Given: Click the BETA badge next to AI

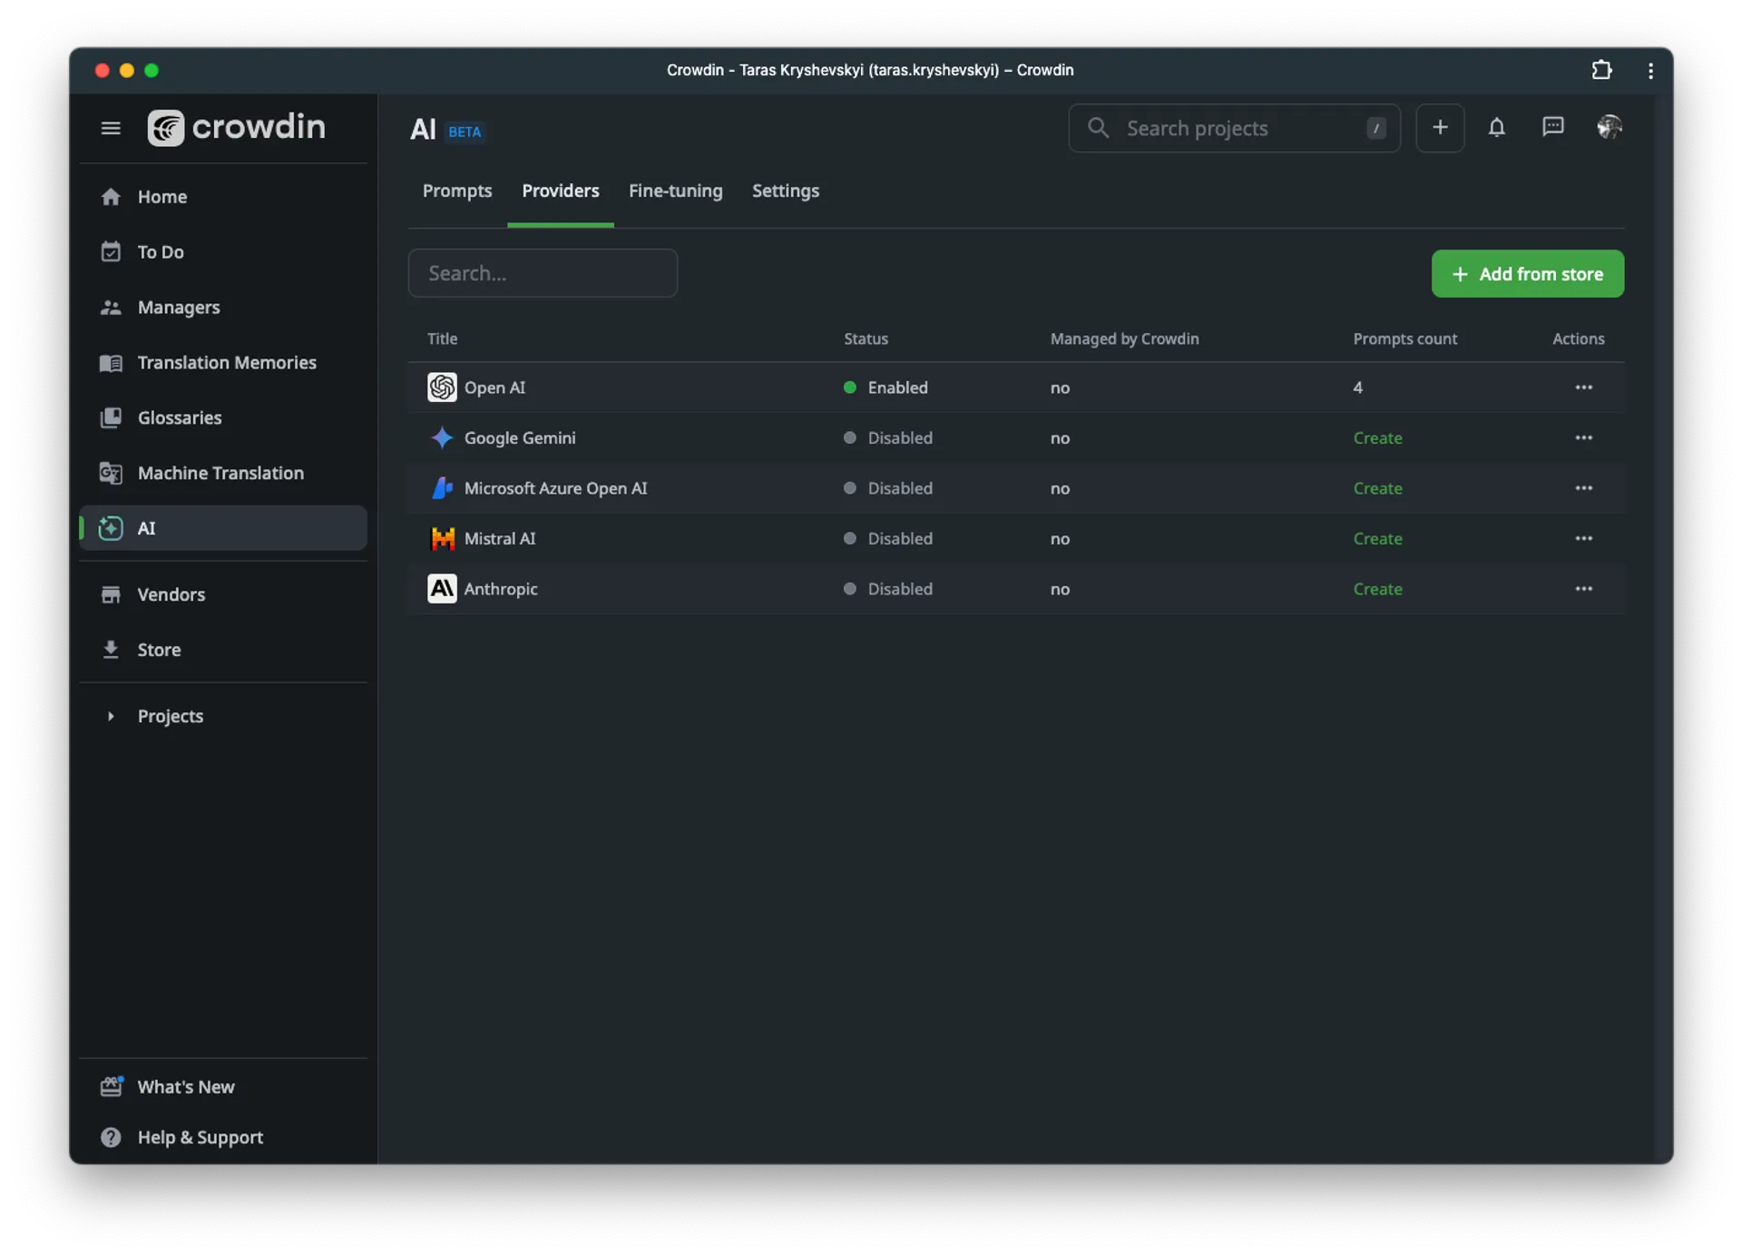Looking at the screenshot, I should pyautogui.click(x=465, y=132).
